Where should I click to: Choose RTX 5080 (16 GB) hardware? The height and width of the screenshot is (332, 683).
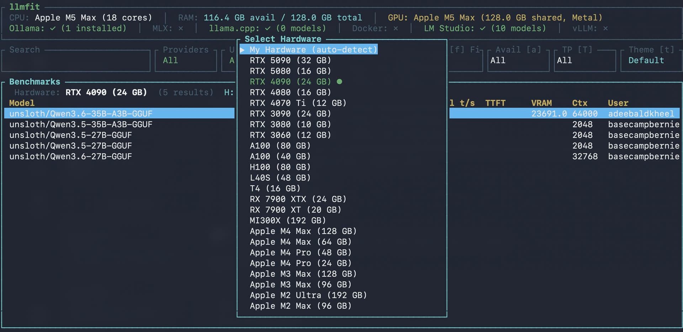[x=290, y=71]
